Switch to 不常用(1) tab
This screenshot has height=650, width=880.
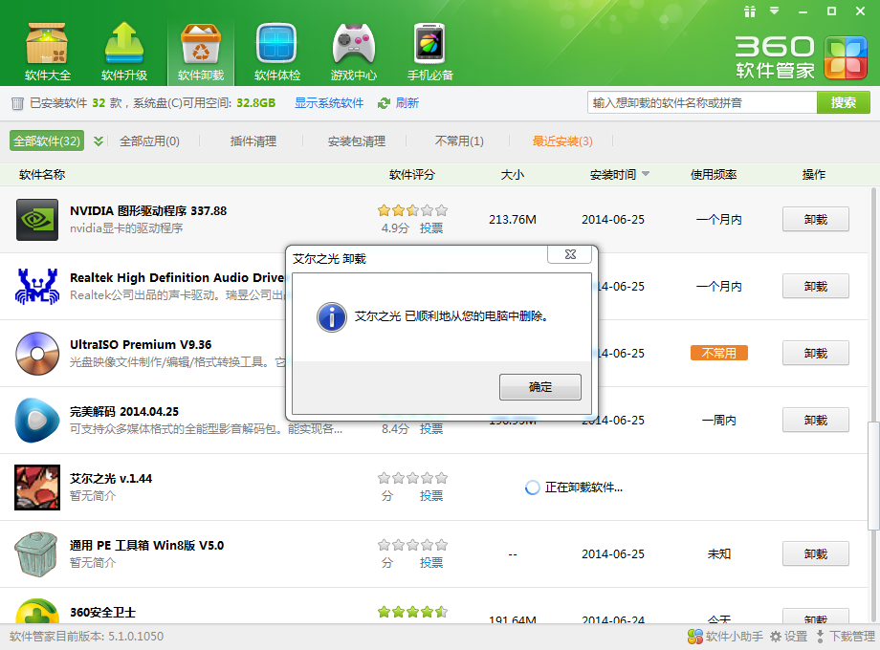coord(459,141)
